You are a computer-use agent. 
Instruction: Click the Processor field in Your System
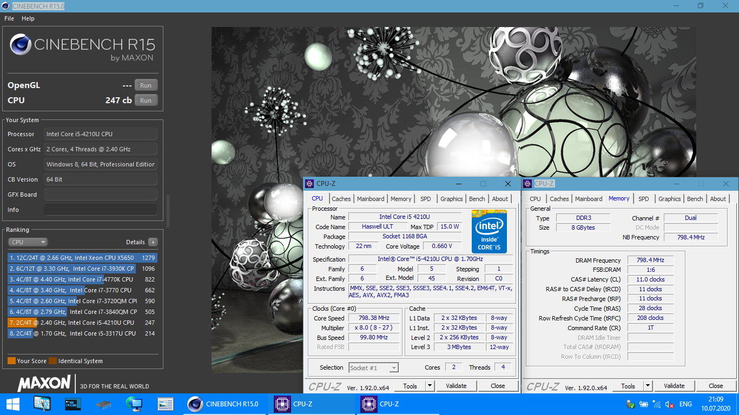pos(101,134)
